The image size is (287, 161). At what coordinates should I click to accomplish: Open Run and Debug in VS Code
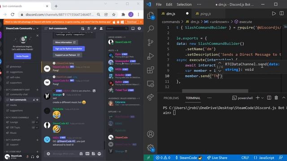pos(151,56)
